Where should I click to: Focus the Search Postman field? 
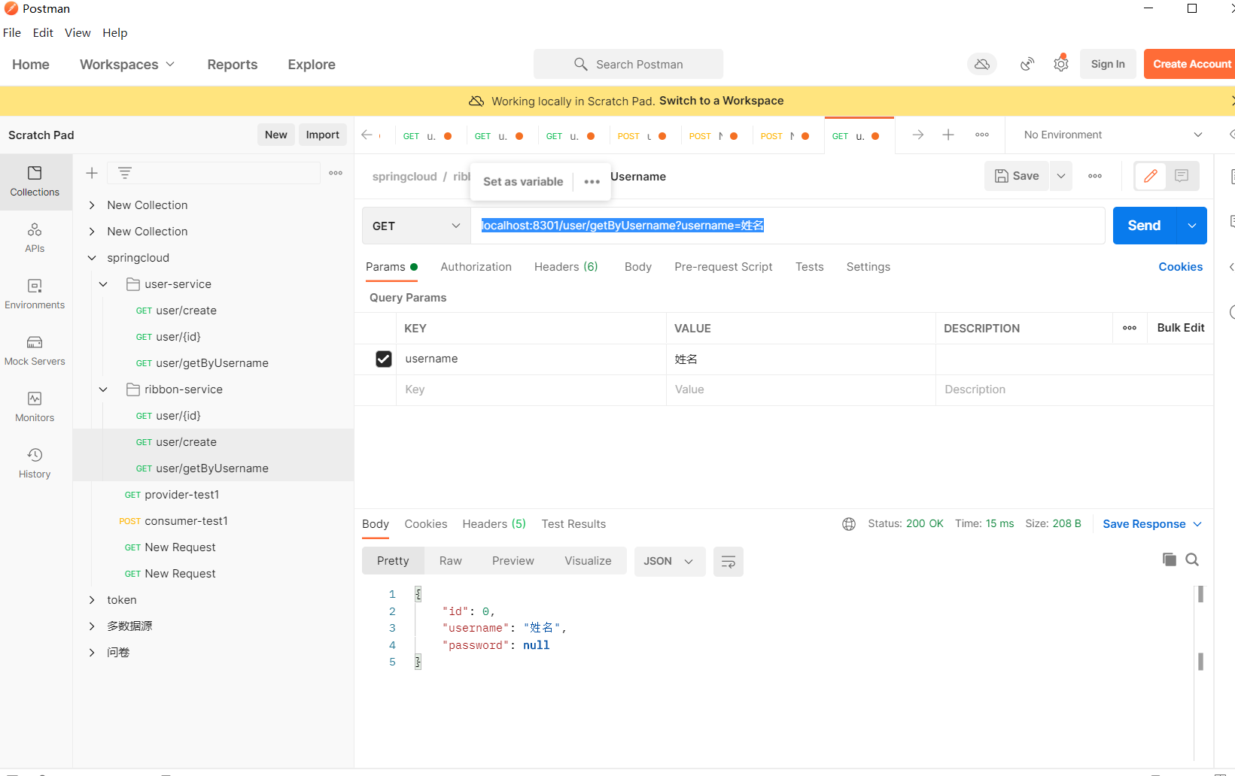pos(628,65)
